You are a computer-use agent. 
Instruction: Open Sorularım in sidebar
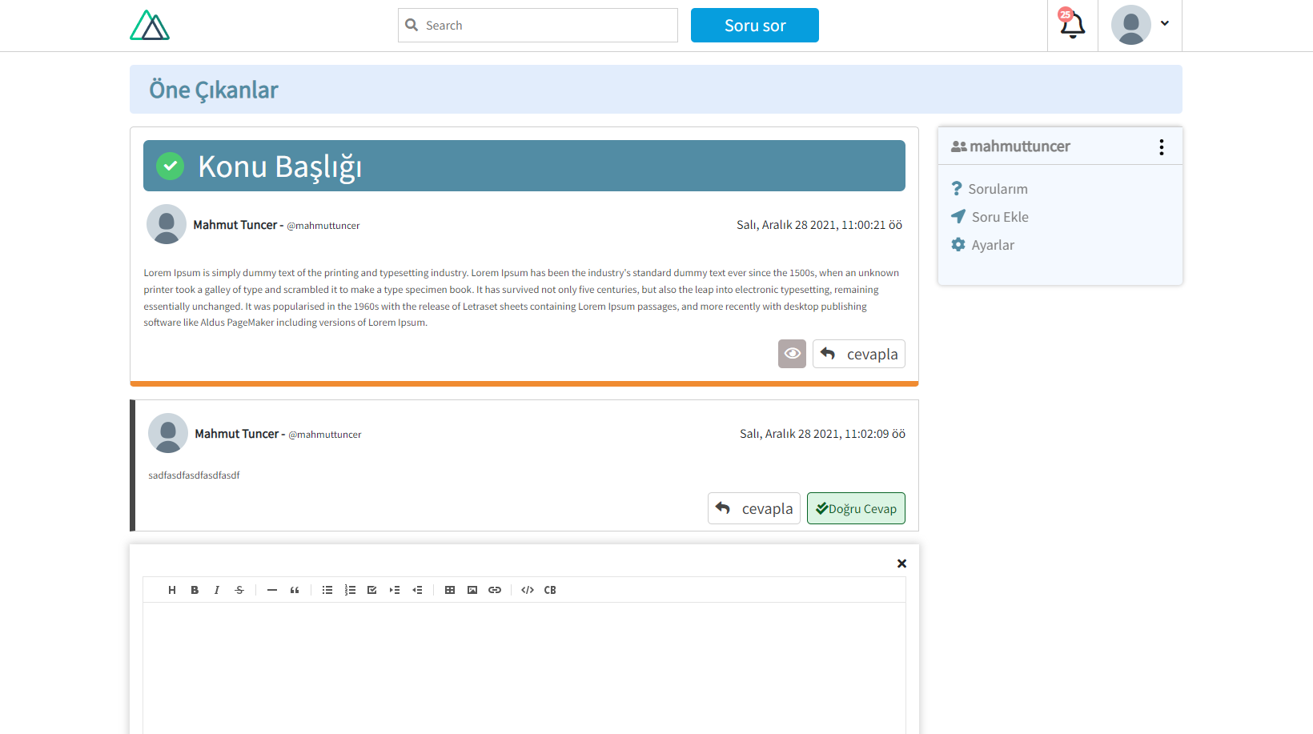990,189
